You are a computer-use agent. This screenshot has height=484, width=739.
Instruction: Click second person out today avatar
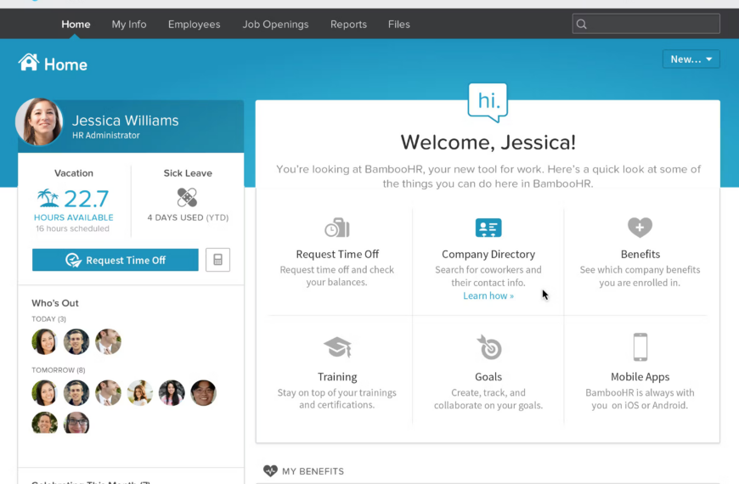pos(76,341)
